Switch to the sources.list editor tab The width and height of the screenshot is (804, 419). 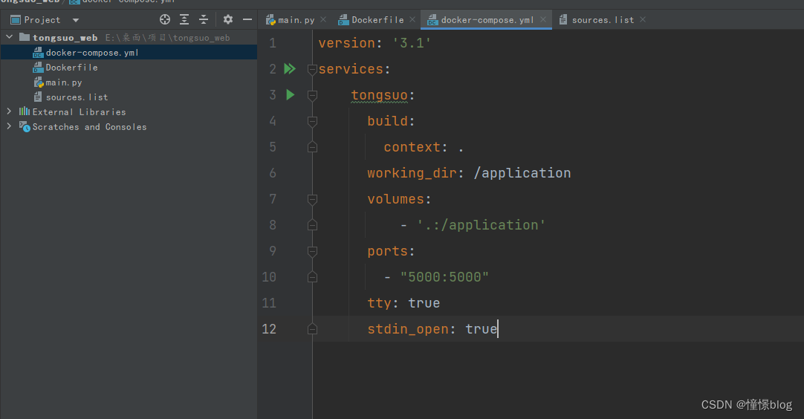(x=603, y=20)
